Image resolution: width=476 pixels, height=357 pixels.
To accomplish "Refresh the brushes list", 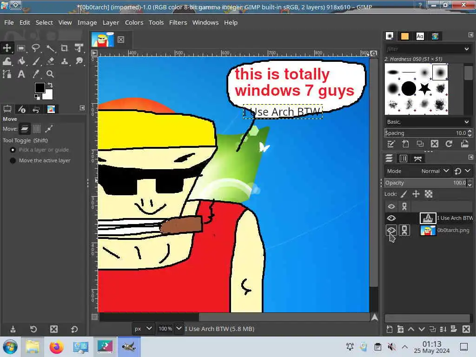I will [x=449, y=144].
